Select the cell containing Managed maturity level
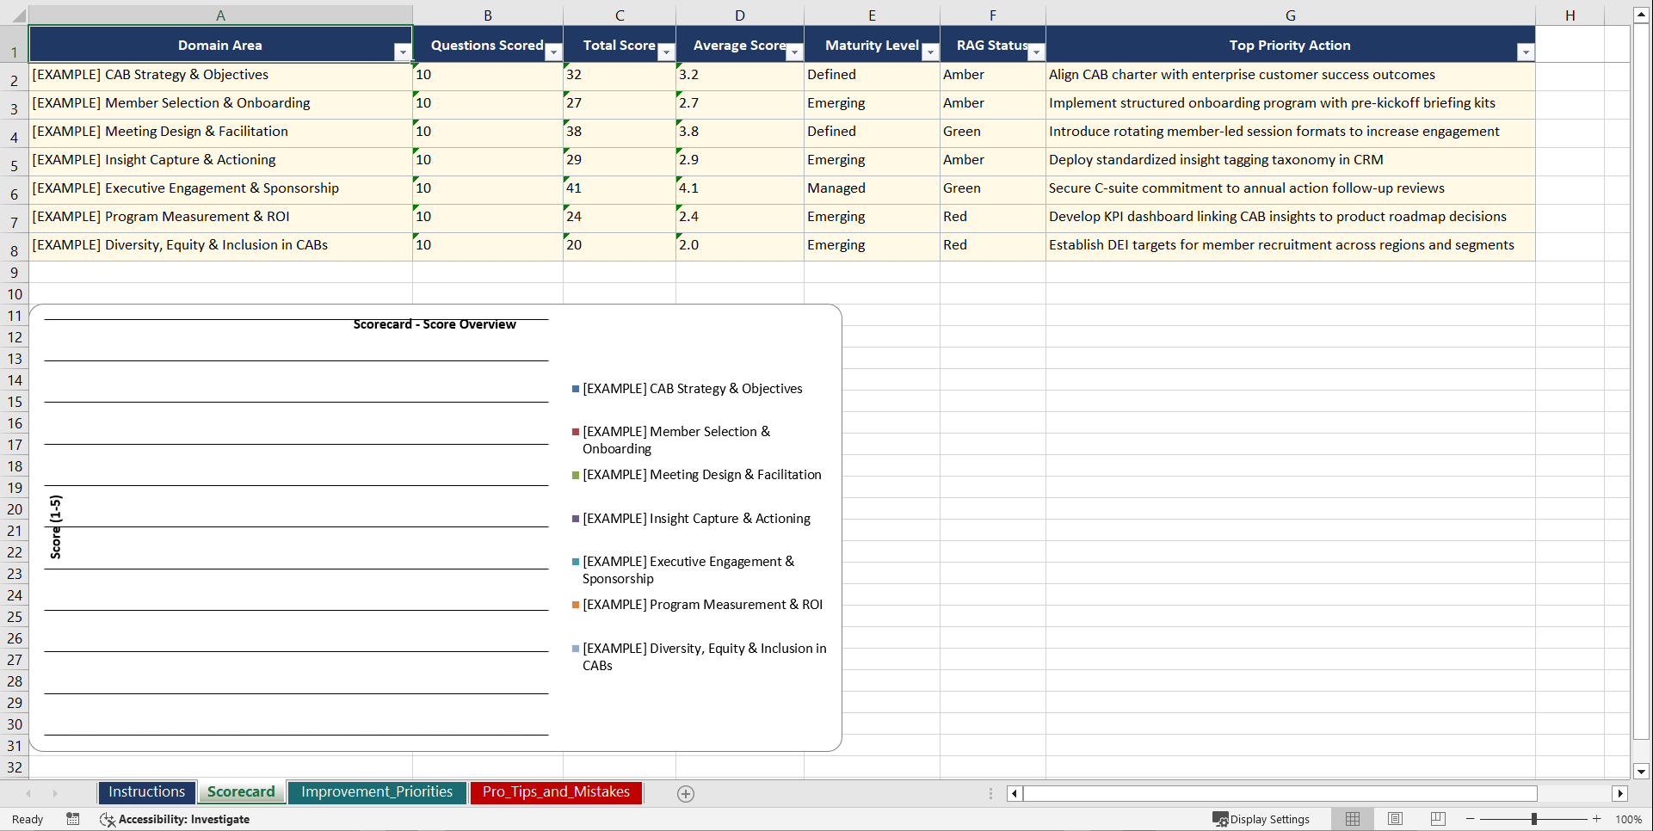Image resolution: width=1653 pixels, height=831 pixels. pos(872,188)
